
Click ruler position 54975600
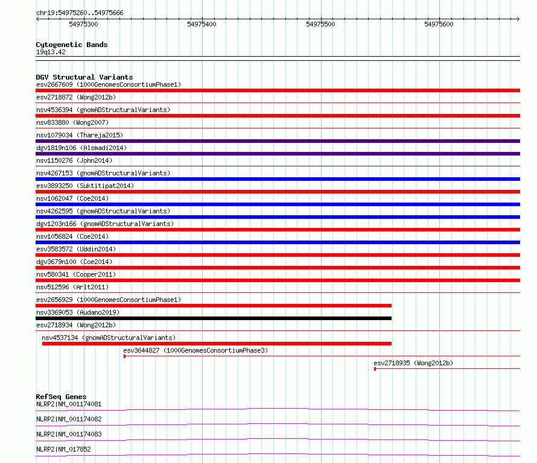click(x=439, y=24)
